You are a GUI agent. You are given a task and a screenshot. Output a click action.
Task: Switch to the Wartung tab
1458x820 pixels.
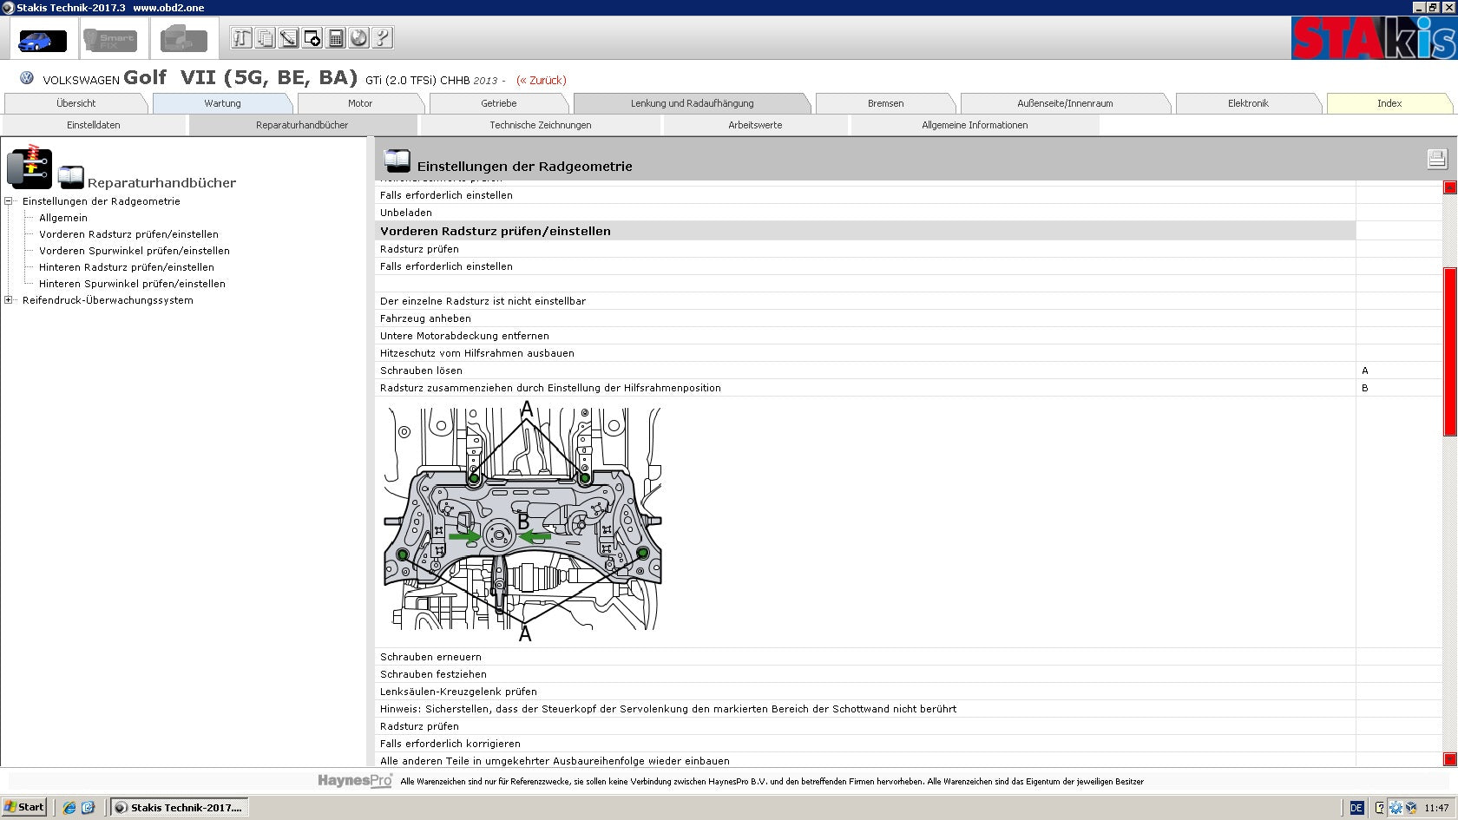(x=223, y=103)
